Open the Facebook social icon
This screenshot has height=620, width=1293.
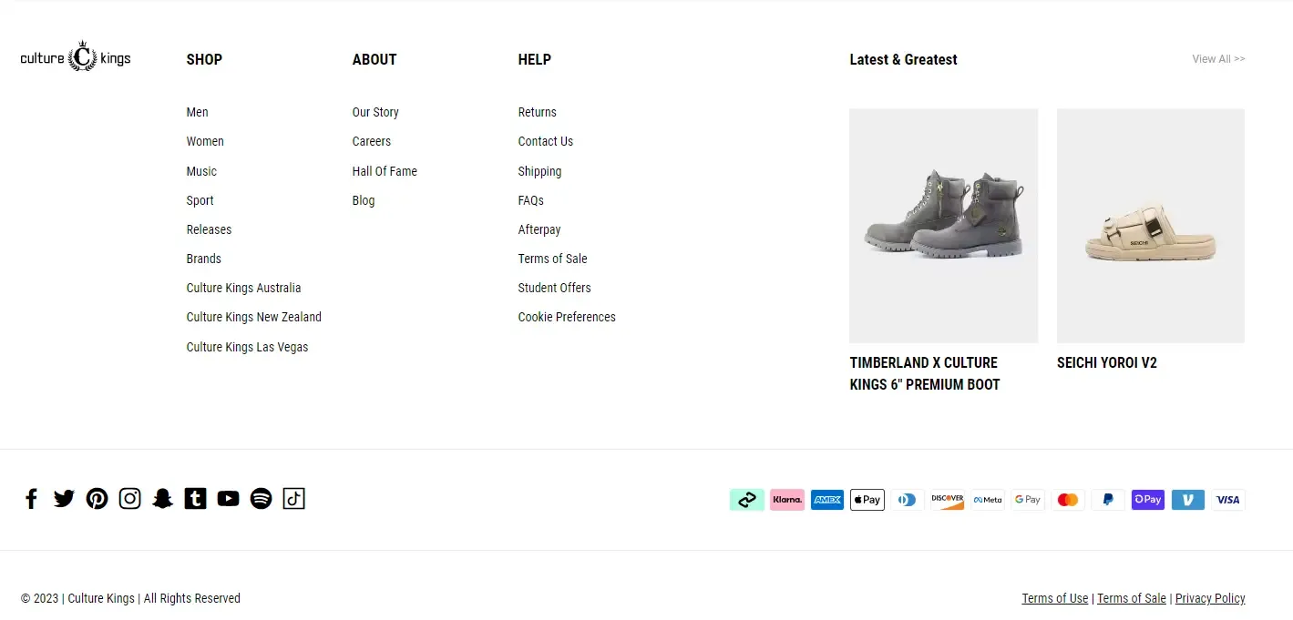click(x=31, y=498)
